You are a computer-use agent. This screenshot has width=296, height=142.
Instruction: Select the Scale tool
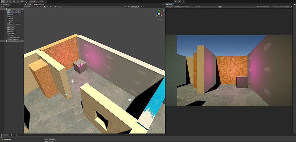click(14, 2)
